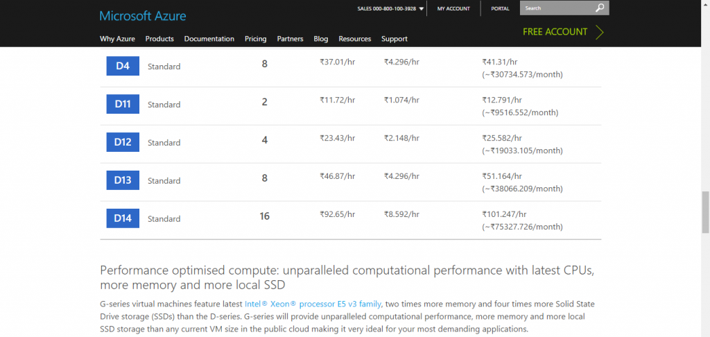
Task: Click the D14 instance badge
Action: tap(123, 218)
